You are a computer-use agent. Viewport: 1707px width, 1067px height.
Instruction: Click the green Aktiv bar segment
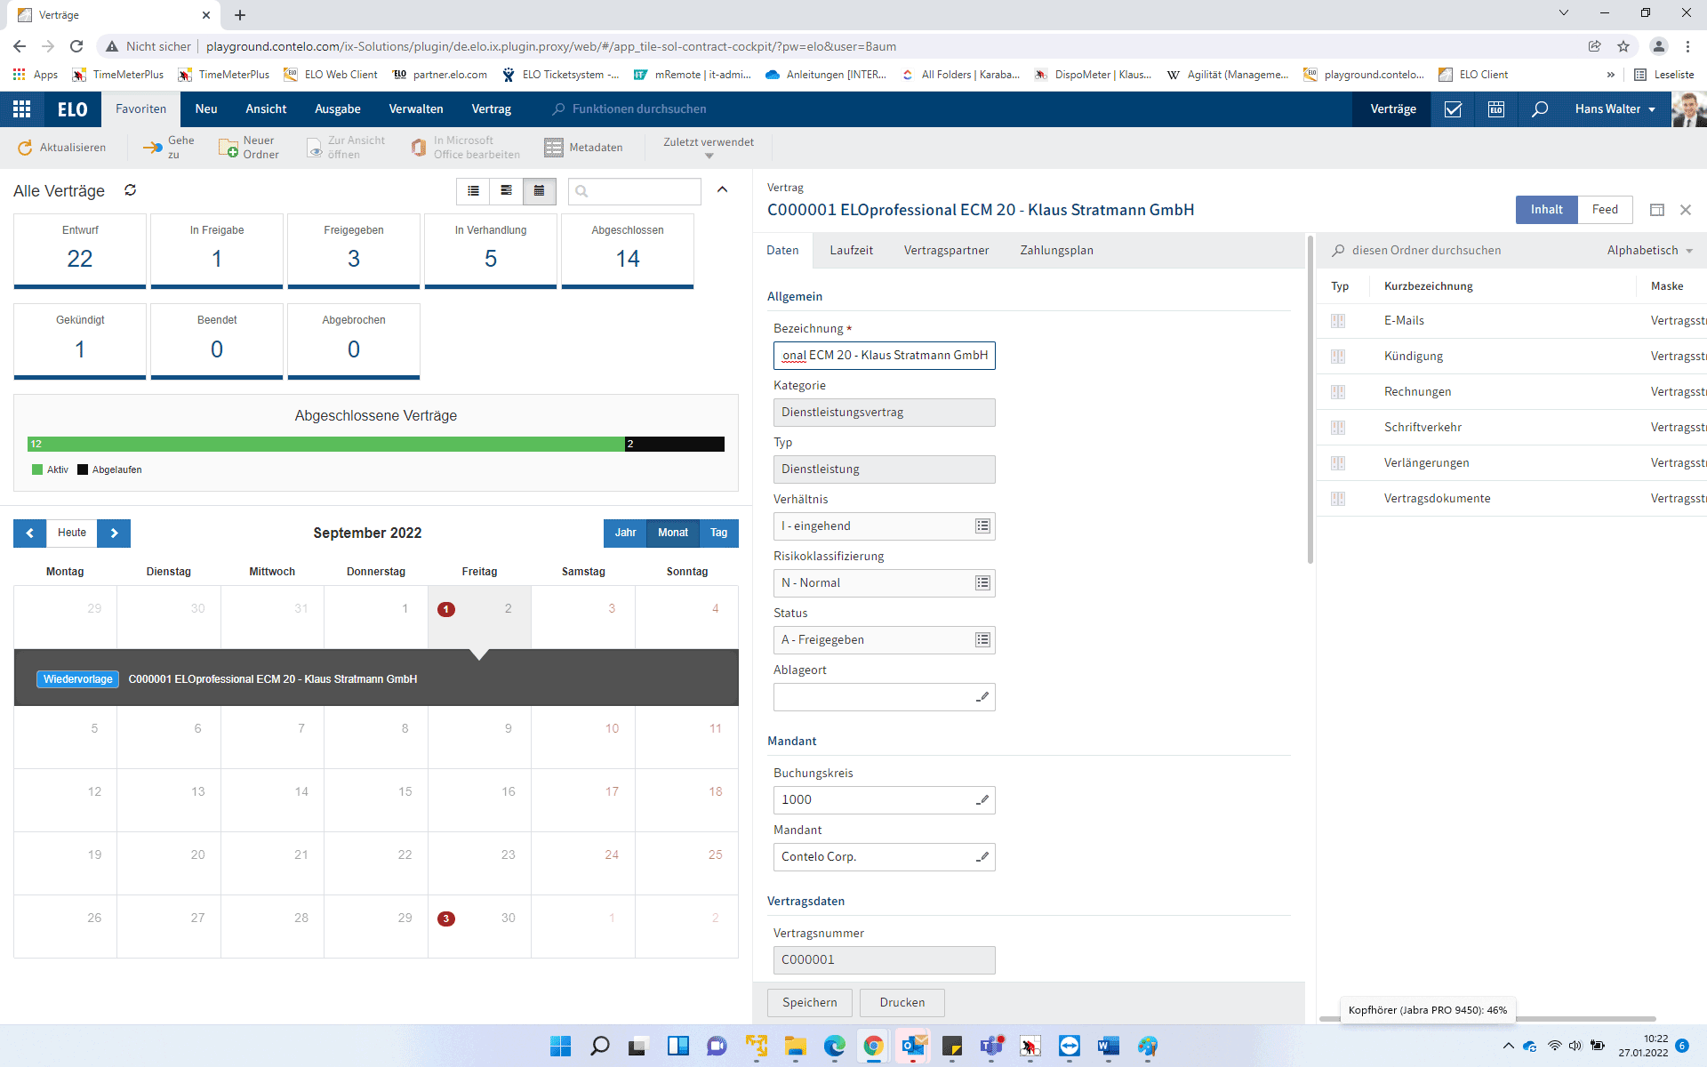[326, 444]
